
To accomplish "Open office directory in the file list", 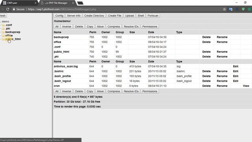I will click(57, 42).
